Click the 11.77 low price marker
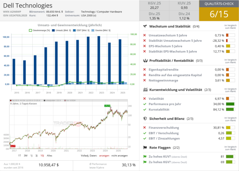This screenshot has width=239, height=171. point(13,146)
